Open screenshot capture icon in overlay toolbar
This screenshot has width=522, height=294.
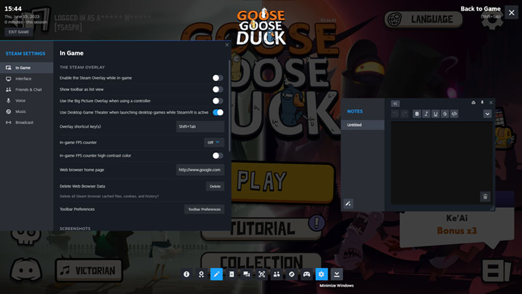point(262,274)
